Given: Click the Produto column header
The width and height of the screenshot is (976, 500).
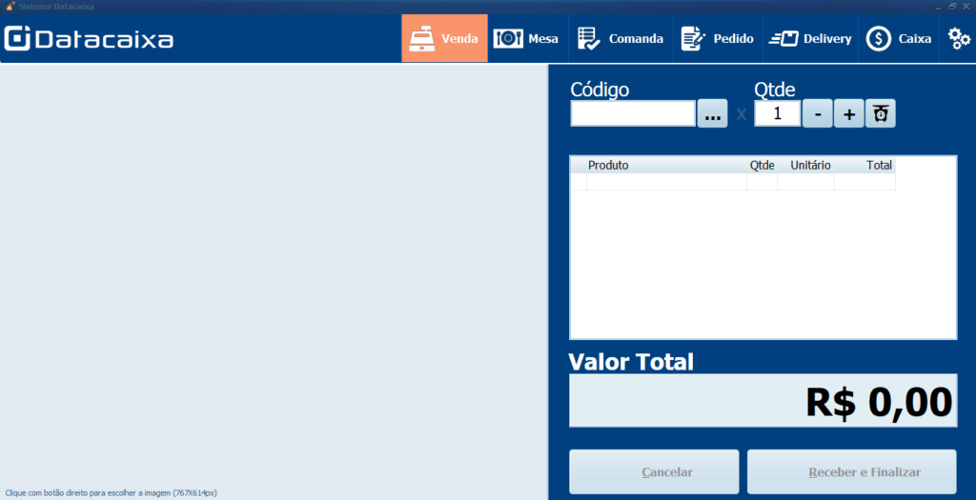Looking at the screenshot, I should (x=666, y=166).
